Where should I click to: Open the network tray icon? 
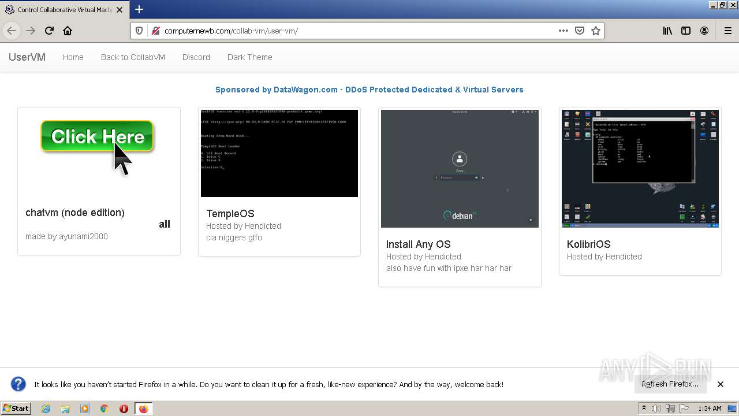(670, 408)
